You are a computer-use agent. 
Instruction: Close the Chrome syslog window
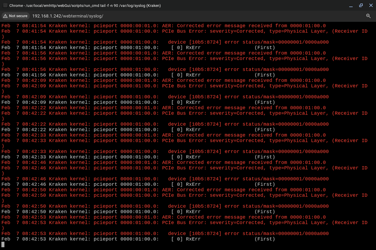coord(371,6)
